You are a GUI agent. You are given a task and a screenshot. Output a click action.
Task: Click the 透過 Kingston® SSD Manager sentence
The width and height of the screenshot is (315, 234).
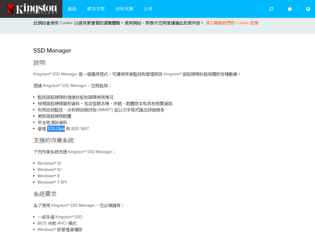pyautogui.click(x=72, y=86)
